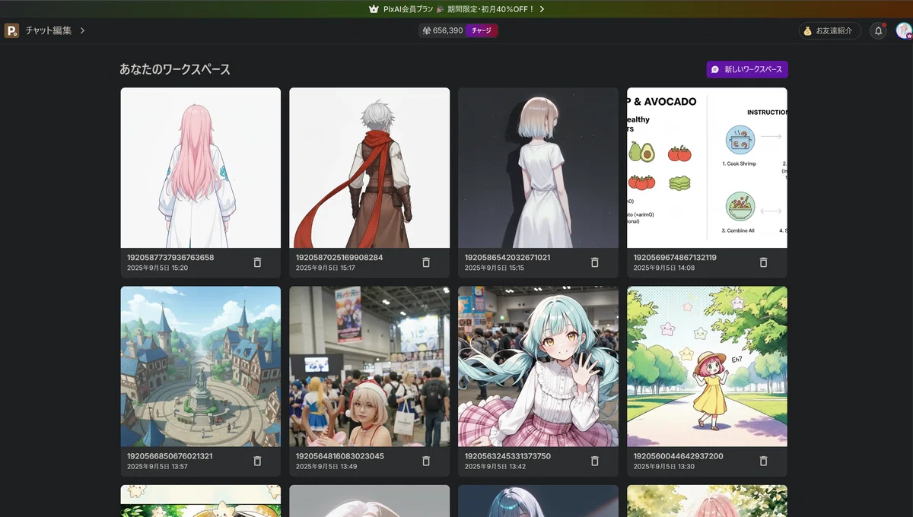Click date 2025年9月5日 15:17

(x=326, y=268)
